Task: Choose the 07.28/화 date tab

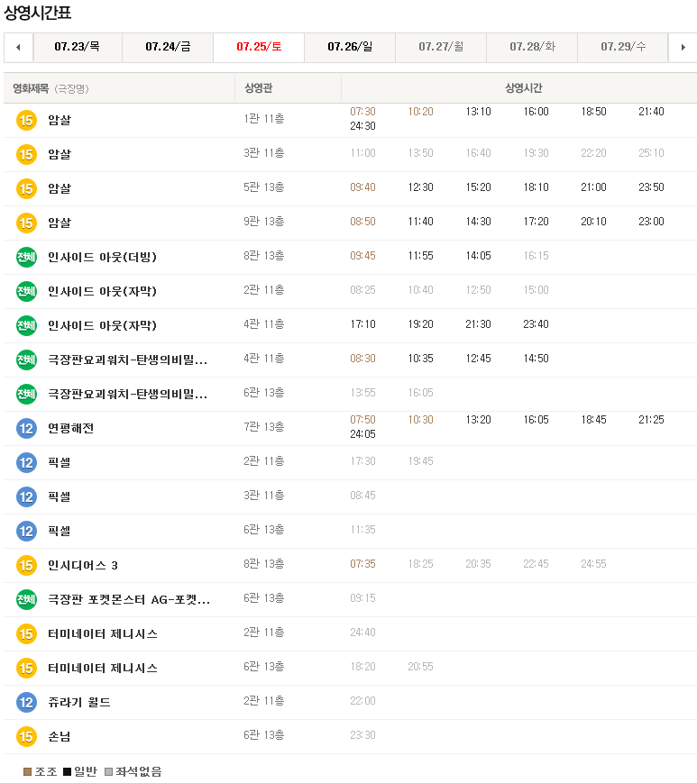Action: (532, 47)
